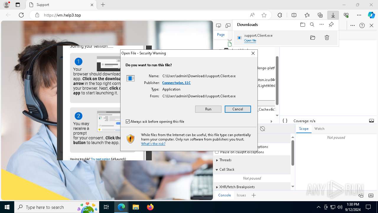
Task: Show hidden system tray icons
Action: [x=318, y=207]
